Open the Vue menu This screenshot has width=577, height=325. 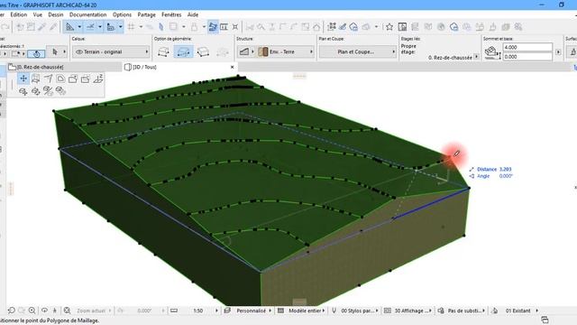[x=38, y=14]
